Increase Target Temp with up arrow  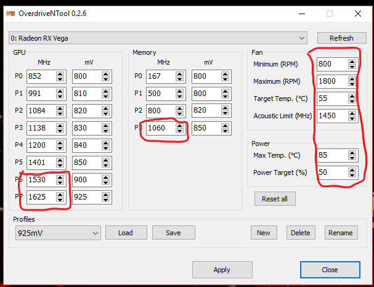(x=352, y=96)
